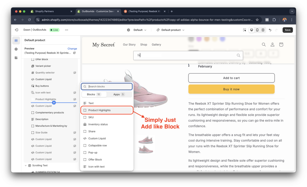Viewport: 307px width, 187px height.
Task: Open the browser extensions puzzle icon
Action: (x=274, y=20)
